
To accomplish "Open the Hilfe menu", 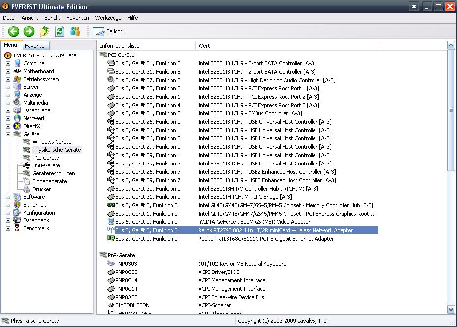I will (x=133, y=18).
